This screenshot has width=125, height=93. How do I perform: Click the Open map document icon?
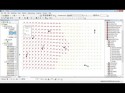point(4,16)
